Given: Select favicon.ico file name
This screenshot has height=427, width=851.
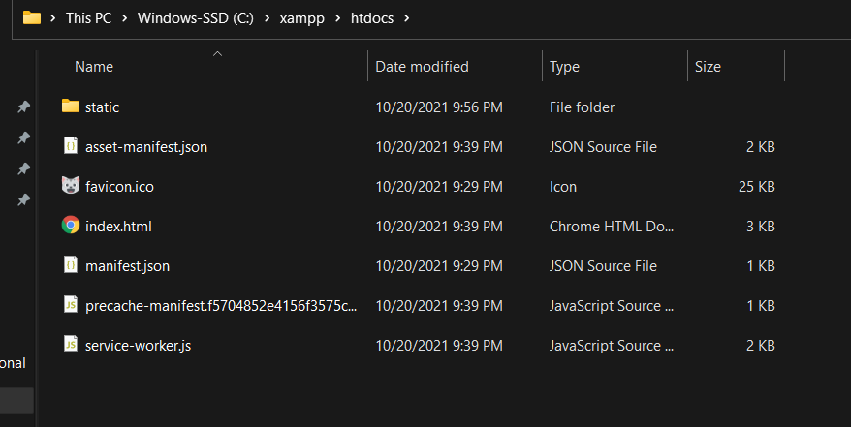Looking at the screenshot, I should pos(119,187).
